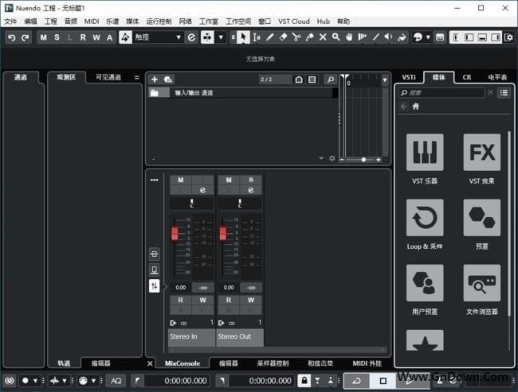Select the Object Selection arrow tool
Screen dimensions: 518x392
pos(244,37)
